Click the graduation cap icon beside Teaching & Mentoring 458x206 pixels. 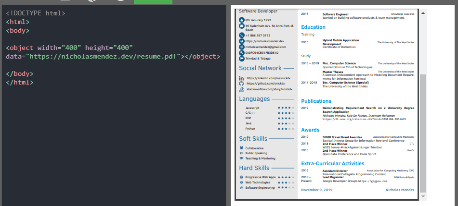(x=241, y=158)
